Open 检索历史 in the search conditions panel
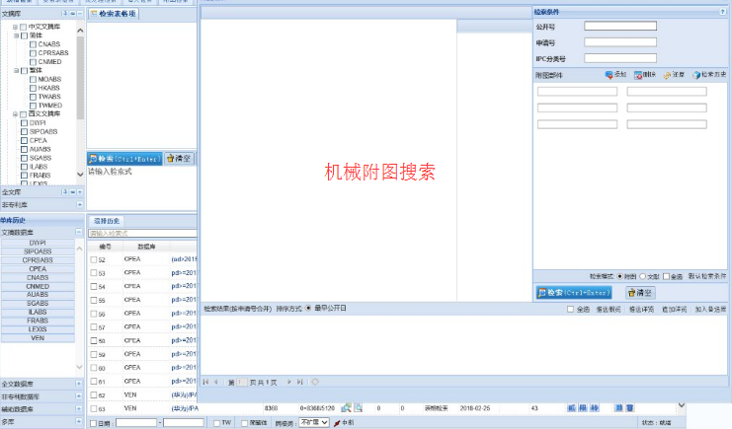This screenshot has width=732, height=429. click(707, 75)
